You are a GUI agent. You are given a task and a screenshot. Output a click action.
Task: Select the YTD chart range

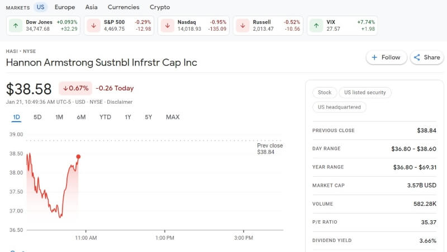point(105,117)
